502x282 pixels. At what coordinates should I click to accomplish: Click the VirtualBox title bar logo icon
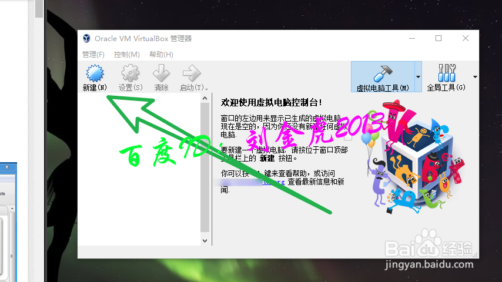coord(86,38)
